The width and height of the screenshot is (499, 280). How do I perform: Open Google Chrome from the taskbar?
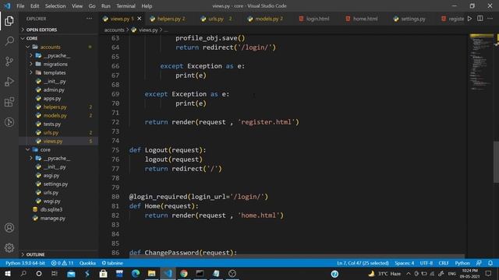(184, 273)
